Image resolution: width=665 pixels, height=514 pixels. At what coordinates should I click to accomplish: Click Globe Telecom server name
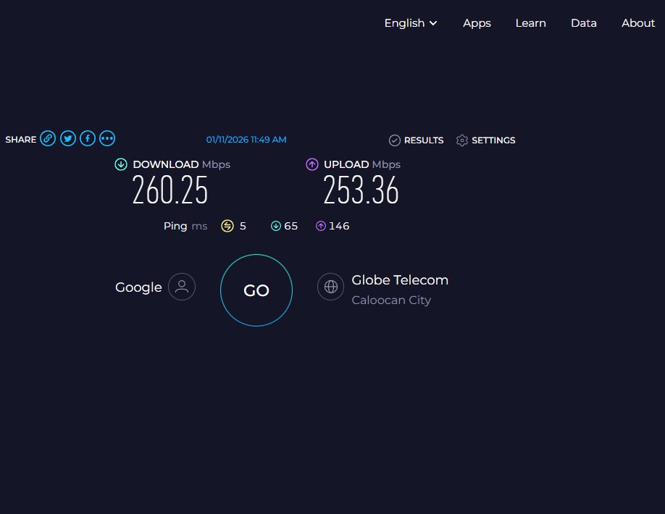pos(400,280)
